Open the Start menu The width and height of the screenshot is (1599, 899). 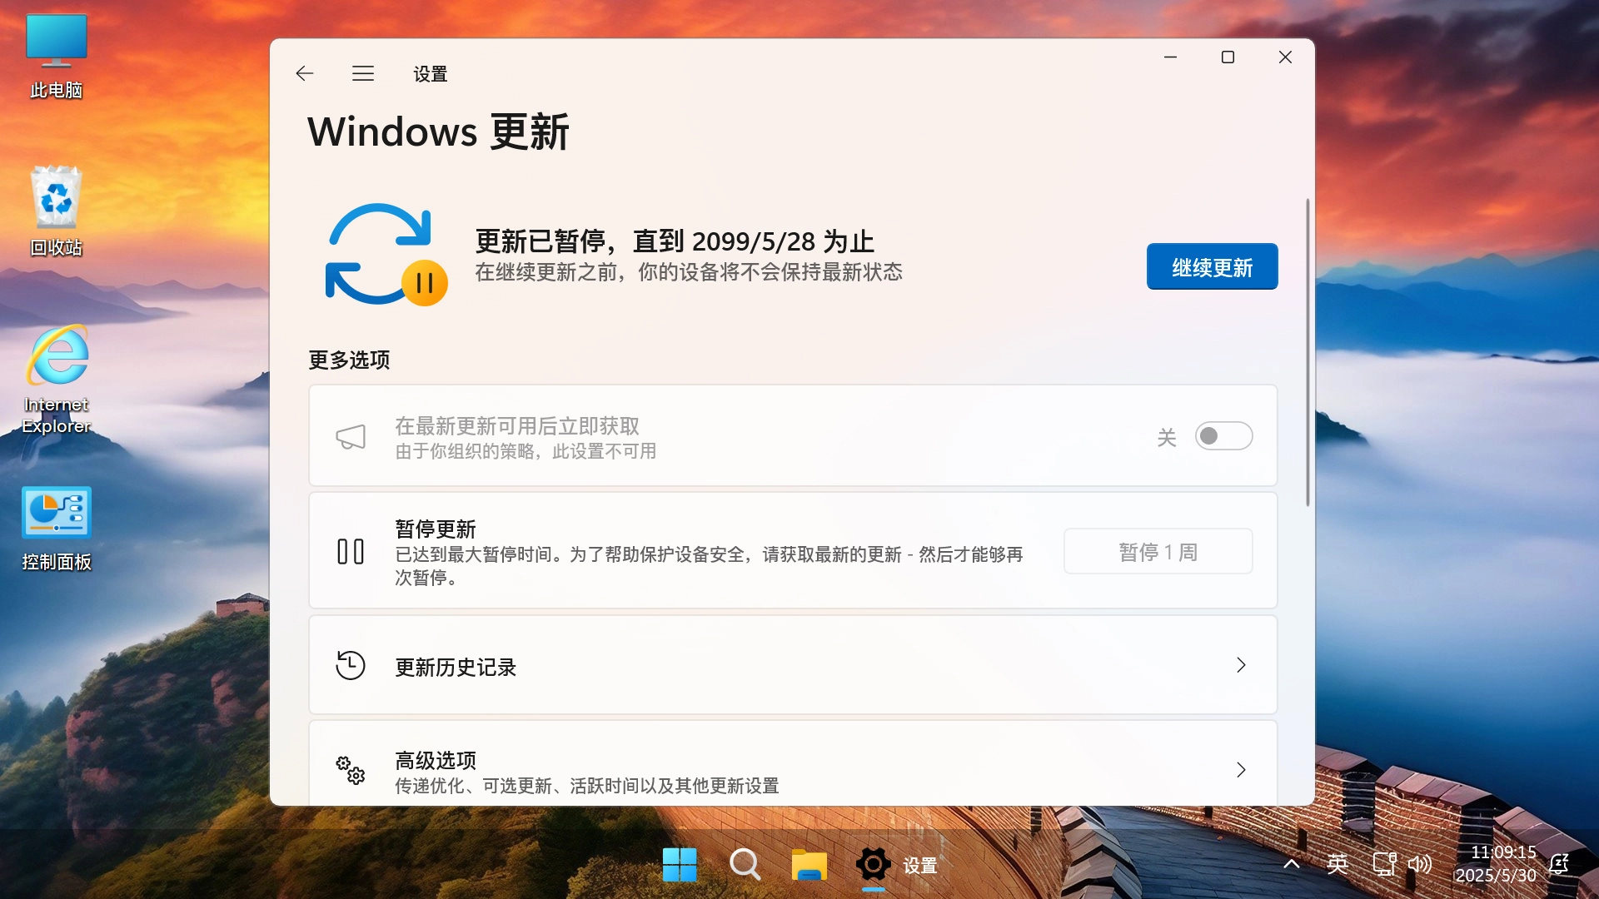[x=680, y=865]
